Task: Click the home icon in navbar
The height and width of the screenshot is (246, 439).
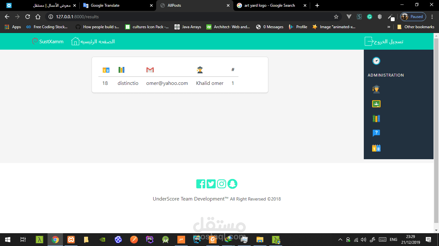Action: 76,41
